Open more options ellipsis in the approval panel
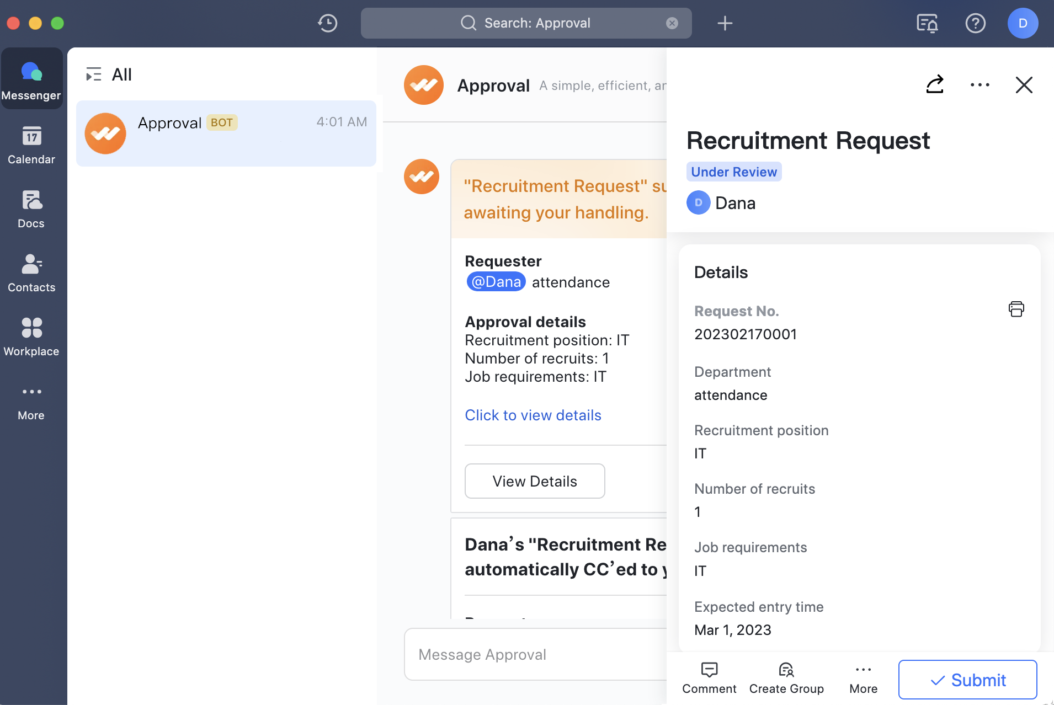1054x705 pixels. (980, 85)
